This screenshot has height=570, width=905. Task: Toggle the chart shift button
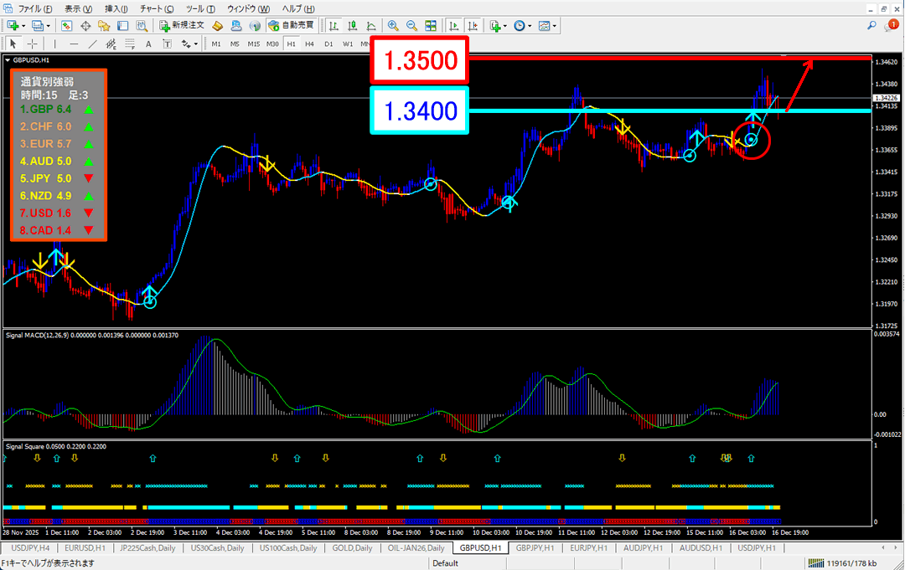(x=473, y=26)
